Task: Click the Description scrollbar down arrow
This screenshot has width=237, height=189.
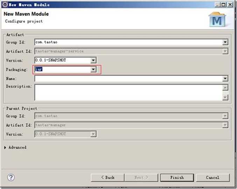Action: click(225, 97)
